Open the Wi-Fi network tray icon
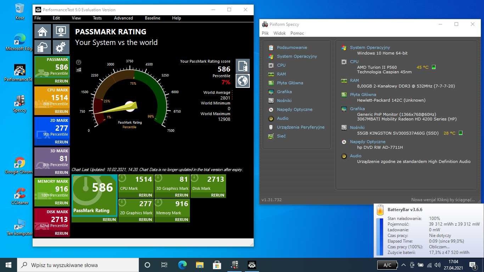Viewport: 484px width, 272px height. [429, 265]
